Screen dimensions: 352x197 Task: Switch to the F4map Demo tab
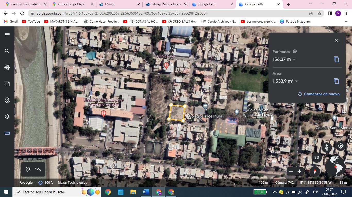click(x=166, y=4)
